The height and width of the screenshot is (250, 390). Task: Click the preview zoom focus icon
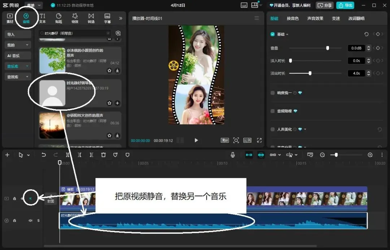point(236,140)
